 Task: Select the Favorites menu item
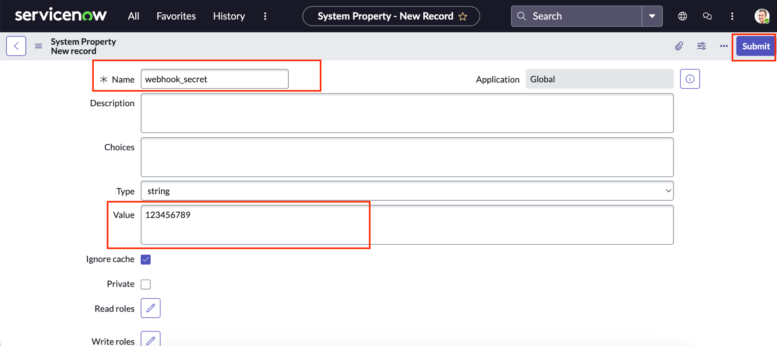pos(176,16)
